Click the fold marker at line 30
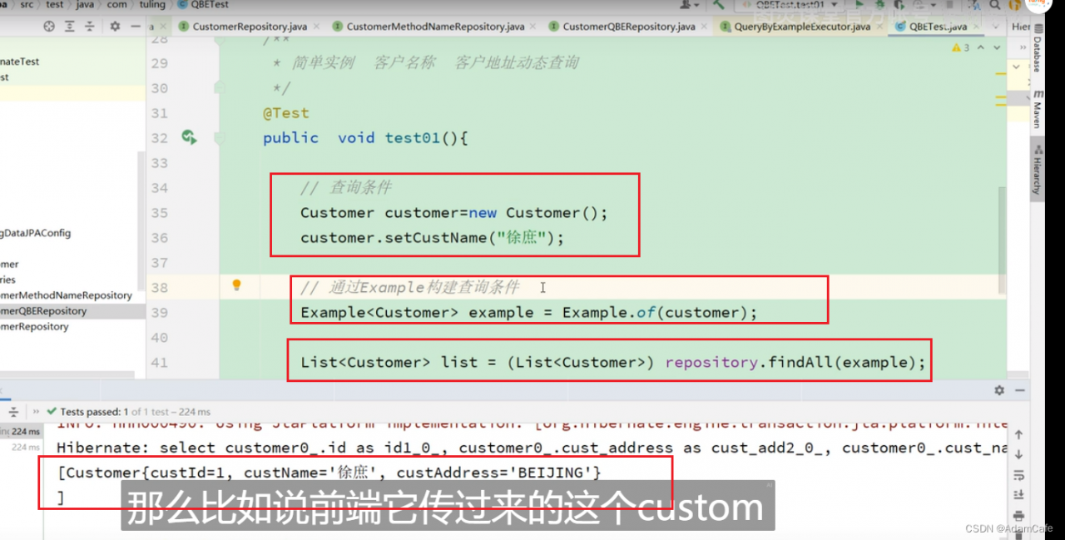Screen dimensions: 1065x540 click(x=220, y=87)
